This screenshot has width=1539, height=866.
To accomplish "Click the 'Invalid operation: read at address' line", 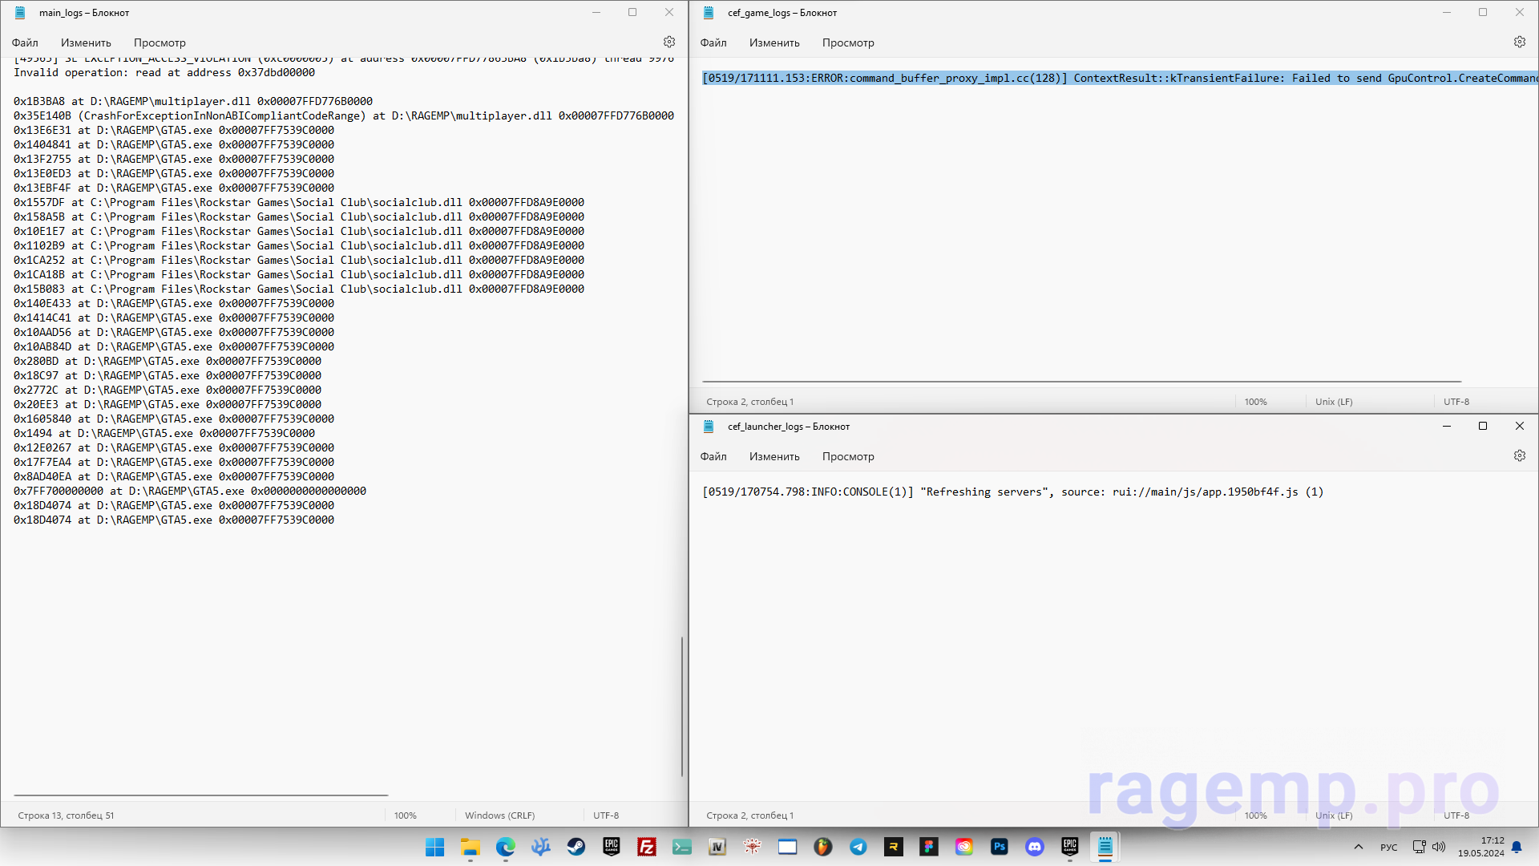I will point(164,72).
